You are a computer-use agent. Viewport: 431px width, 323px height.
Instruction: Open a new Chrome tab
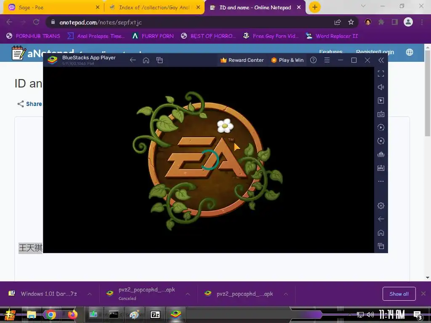point(315,7)
